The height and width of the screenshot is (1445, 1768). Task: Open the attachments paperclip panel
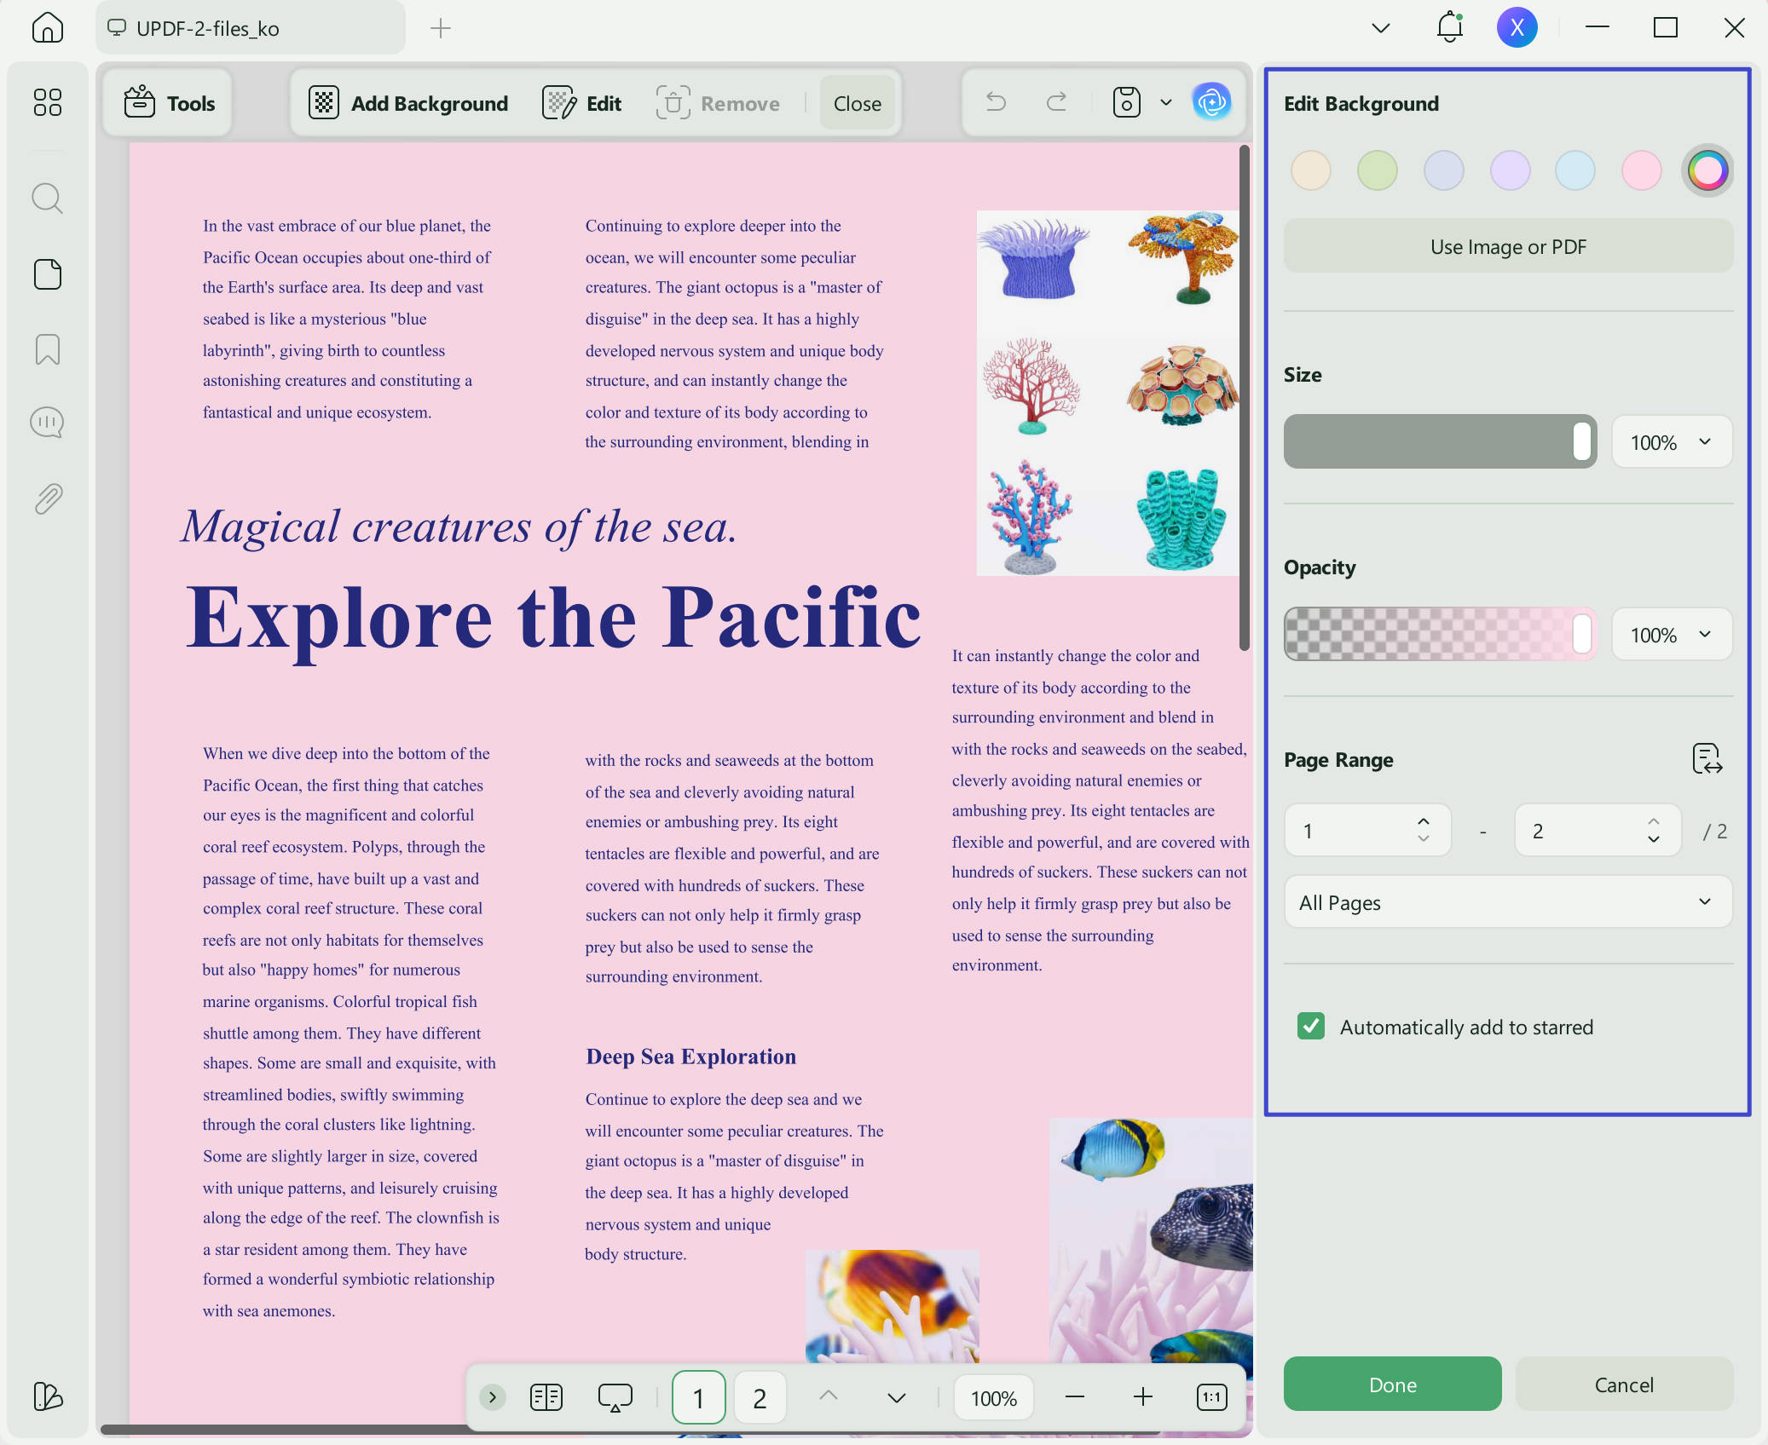point(48,498)
